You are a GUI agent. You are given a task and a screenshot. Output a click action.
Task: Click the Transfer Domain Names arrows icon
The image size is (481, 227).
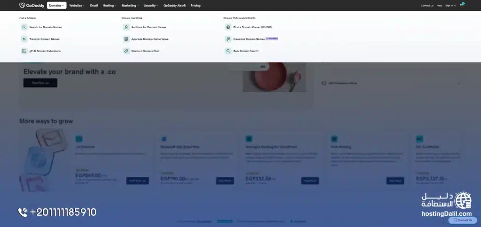click(24, 39)
